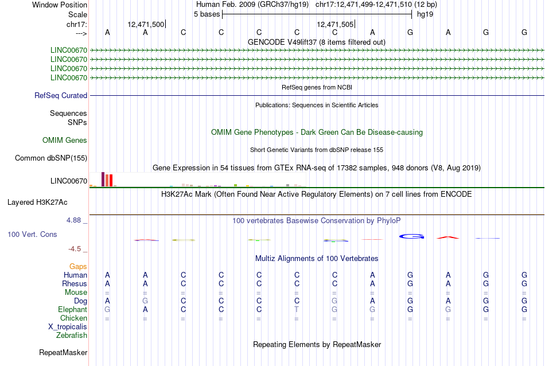Click the Sequences track label
545x366 pixels.
(x=68, y=114)
